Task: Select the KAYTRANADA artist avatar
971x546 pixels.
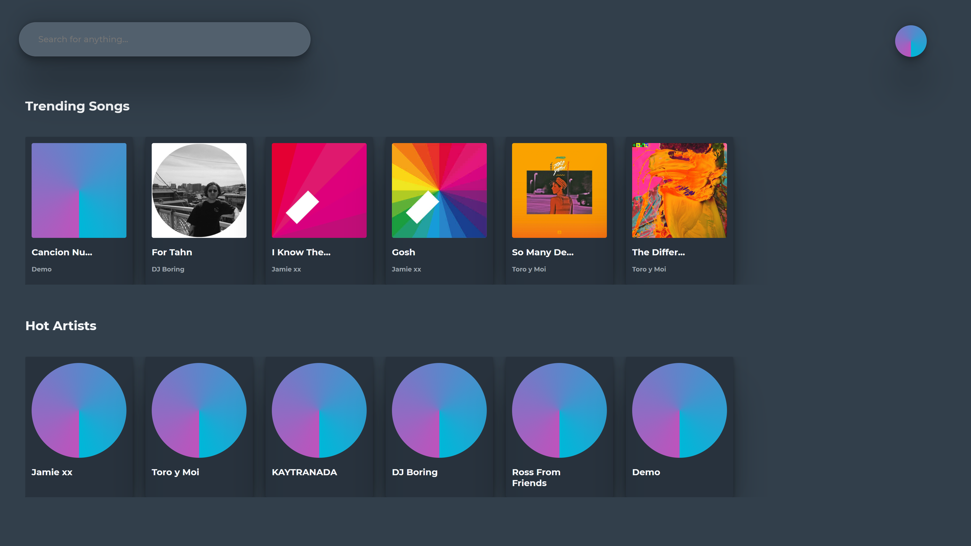Action: 319,410
